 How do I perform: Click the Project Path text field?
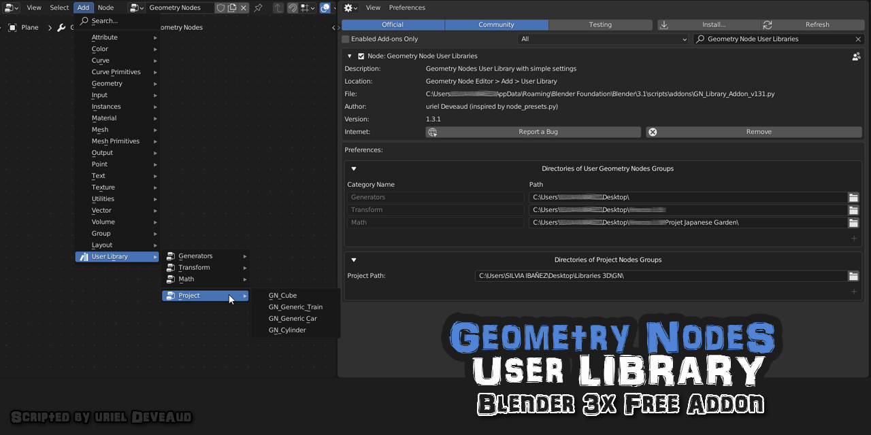point(661,276)
